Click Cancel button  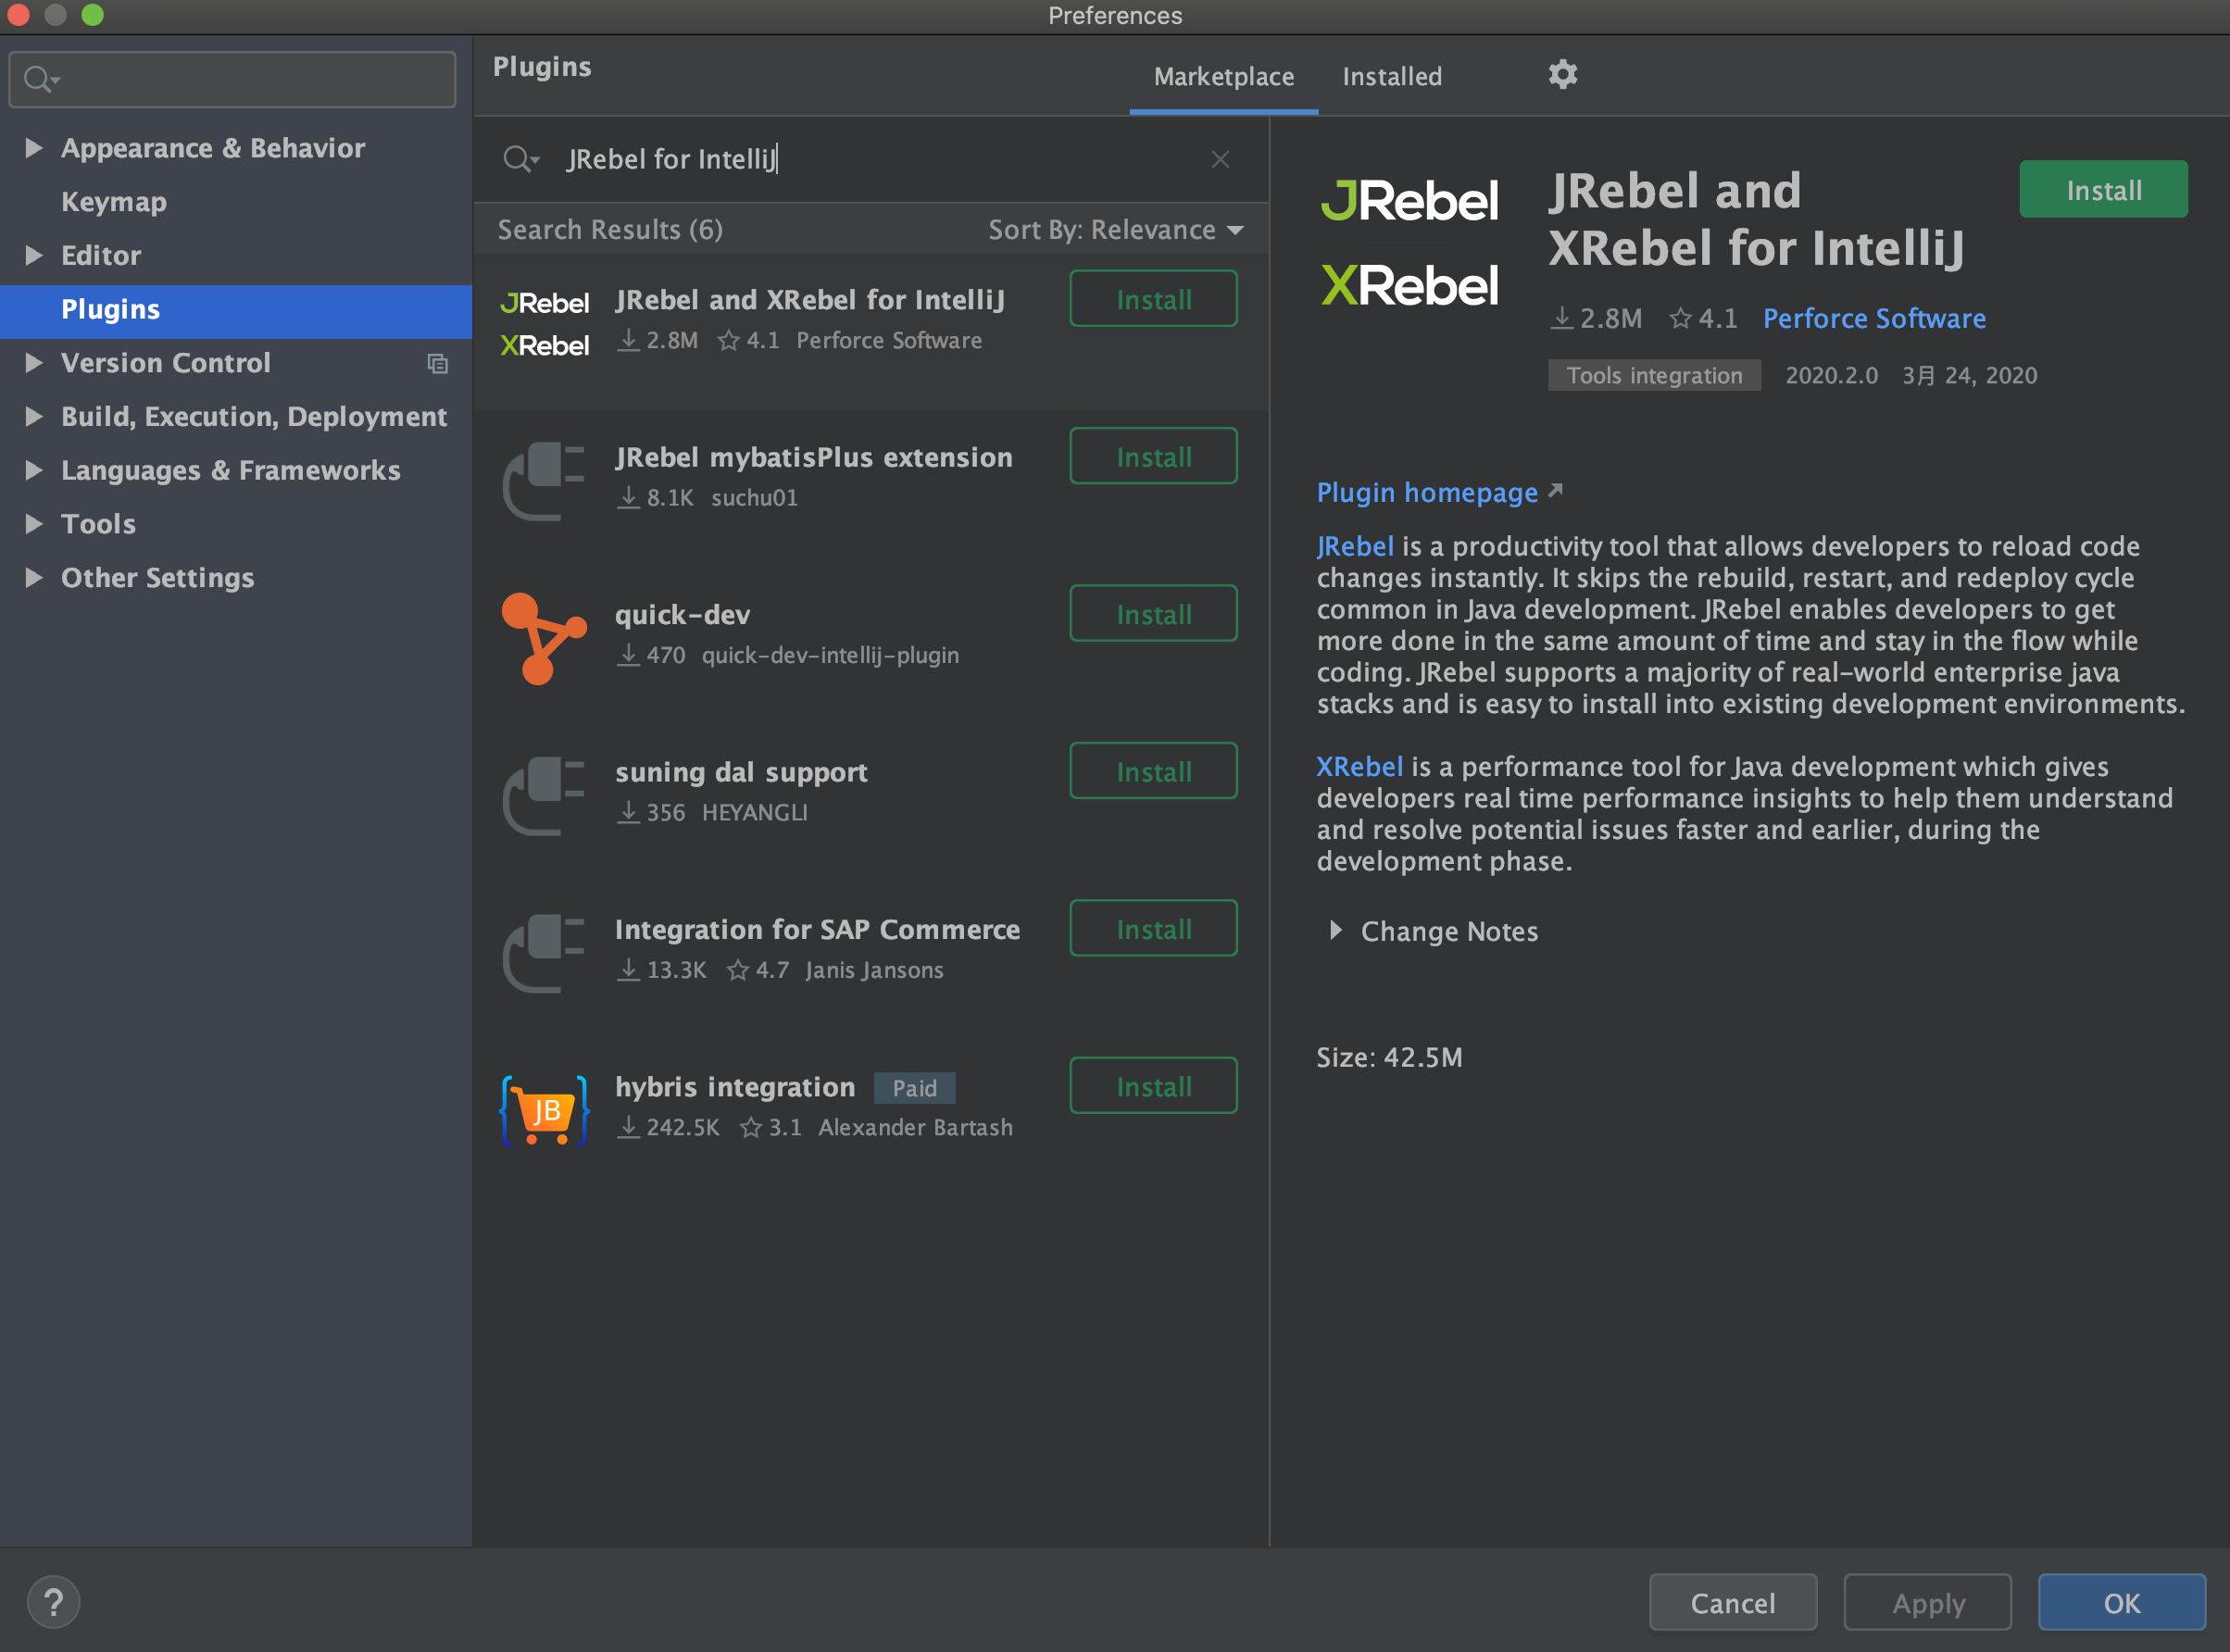(x=1732, y=1603)
